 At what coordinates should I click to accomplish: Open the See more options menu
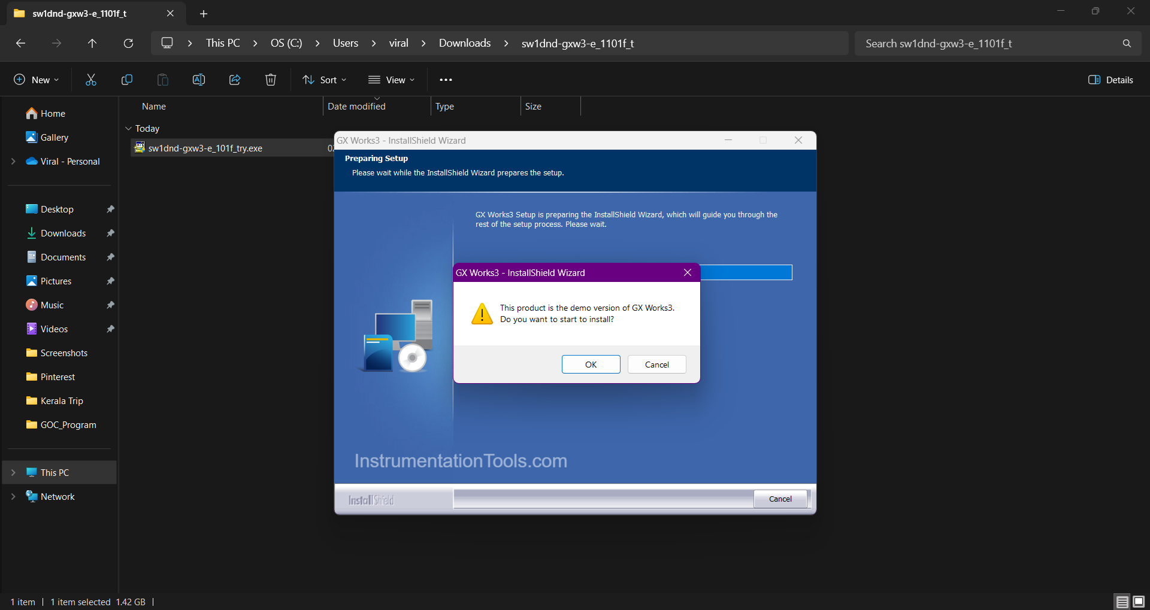[x=446, y=80]
